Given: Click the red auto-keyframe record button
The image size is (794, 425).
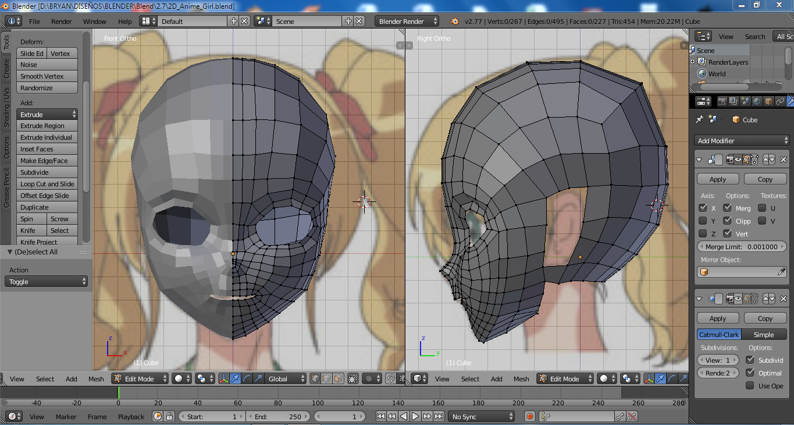Looking at the screenshot, I should [x=530, y=416].
